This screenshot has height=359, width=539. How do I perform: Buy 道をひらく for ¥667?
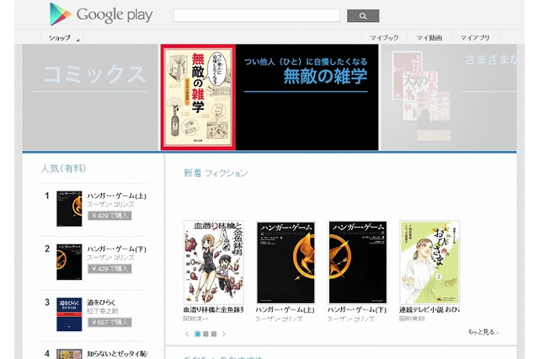pyautogui.click(x=109, y=322)
